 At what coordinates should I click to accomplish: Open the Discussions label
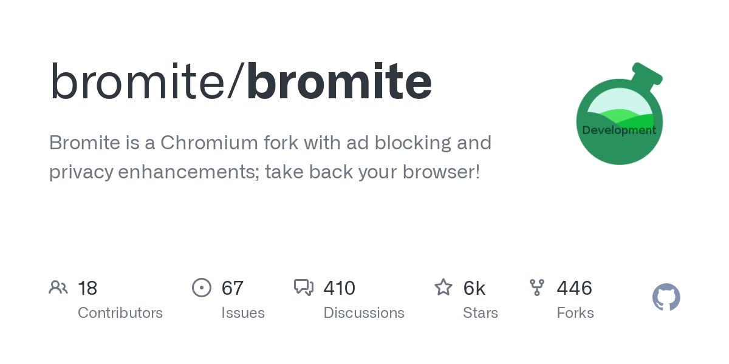(364, 313)
